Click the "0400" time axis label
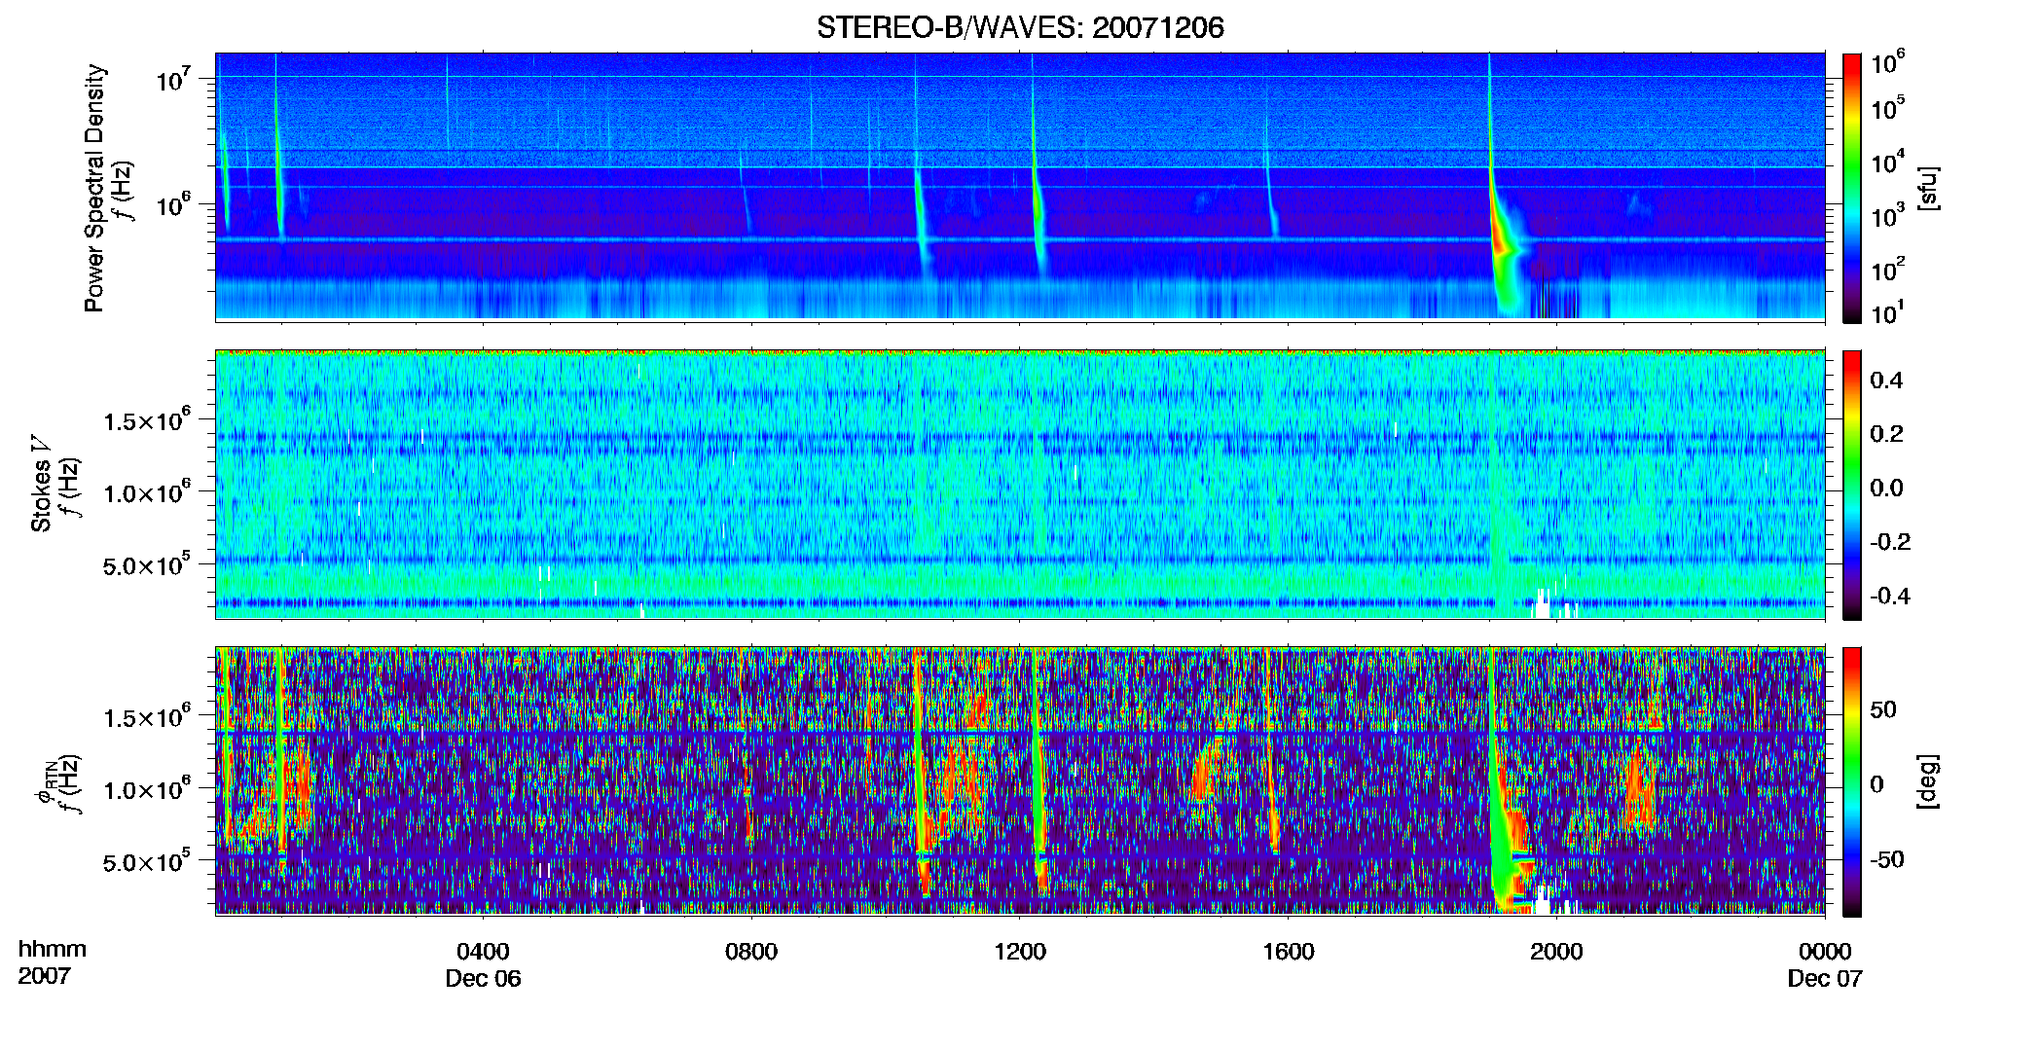Viewport: 2040px width, 1051px height. [483, 952]
